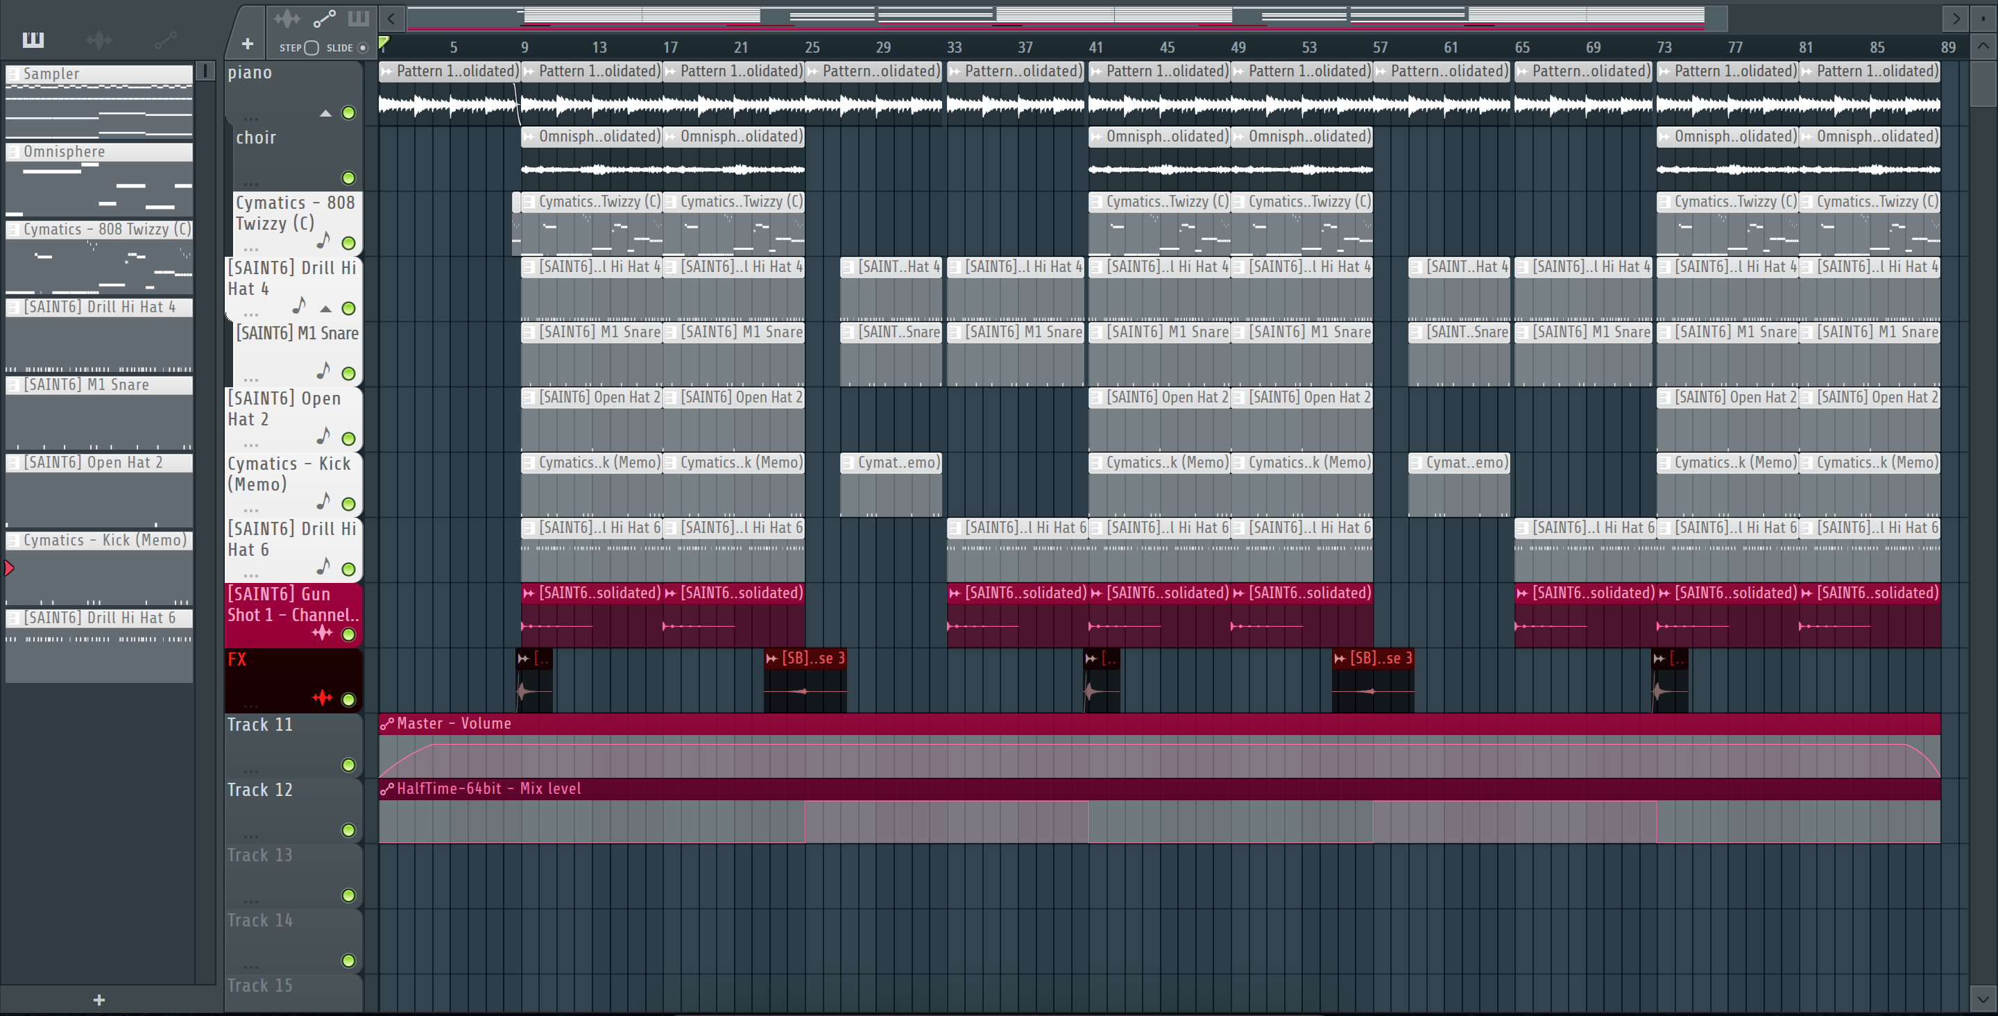Screen dimensions: 1998x1016
Task: Click [SAINT6] Gun Shot 1 track header
Action: [x=293, y=615]
